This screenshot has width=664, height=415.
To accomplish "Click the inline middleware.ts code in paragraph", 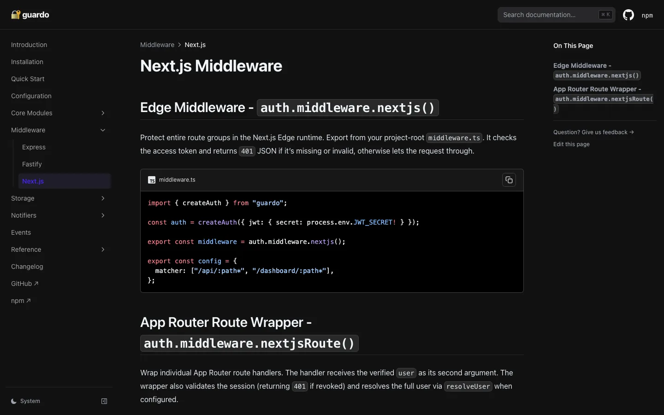I will (454, 138).
